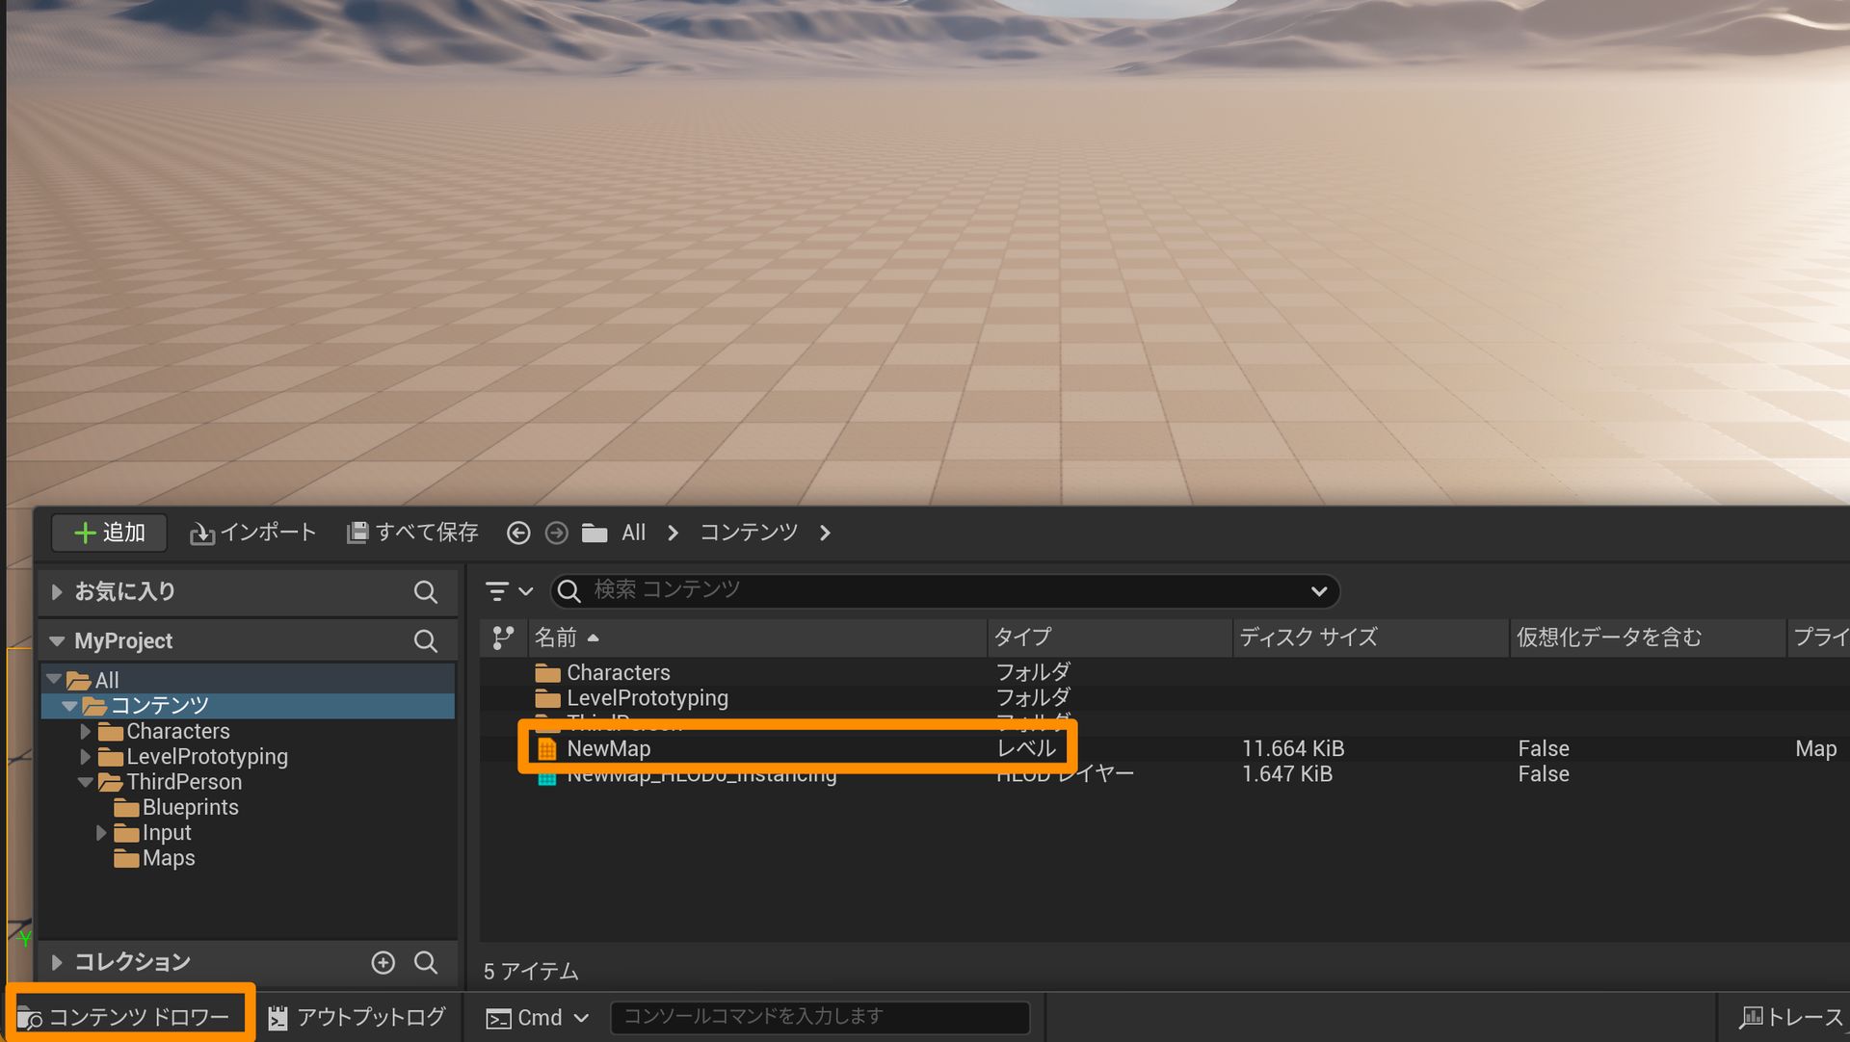The width and height of the screenshot is (1850, 1042).
Task: Click the search icon in the コレクション section
Action: point(425,962)
